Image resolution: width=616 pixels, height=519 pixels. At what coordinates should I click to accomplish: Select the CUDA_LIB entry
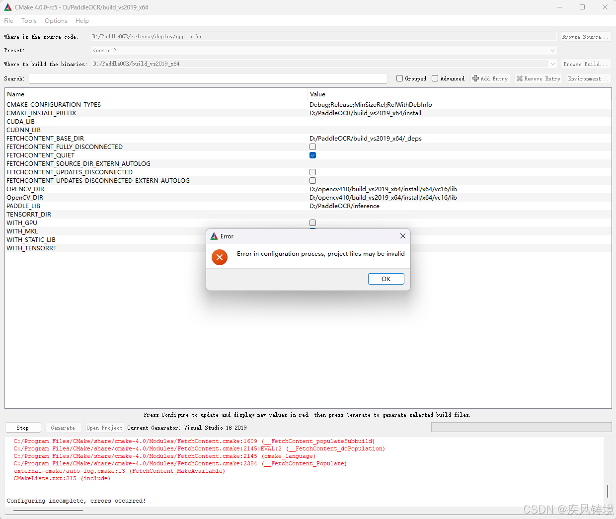pos(20,122)
